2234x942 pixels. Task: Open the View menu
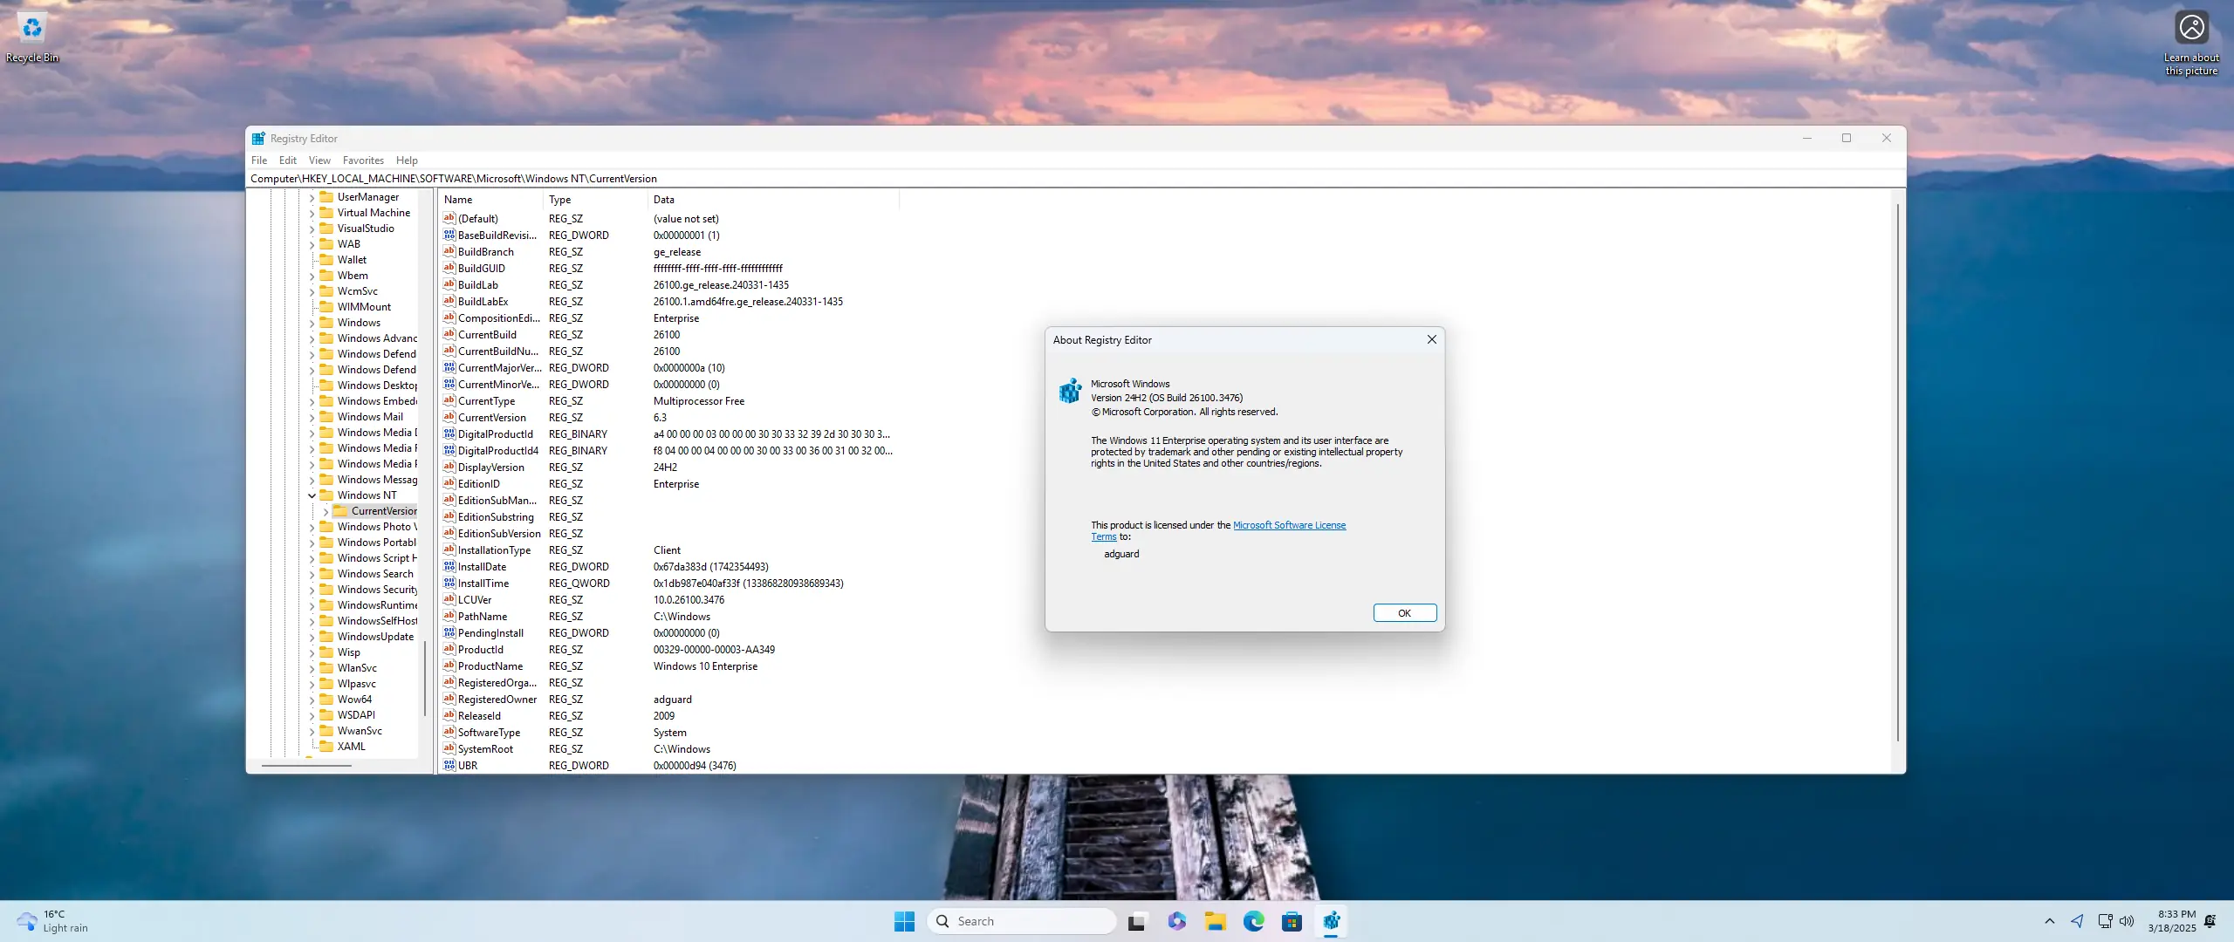(x=319, y=160)
